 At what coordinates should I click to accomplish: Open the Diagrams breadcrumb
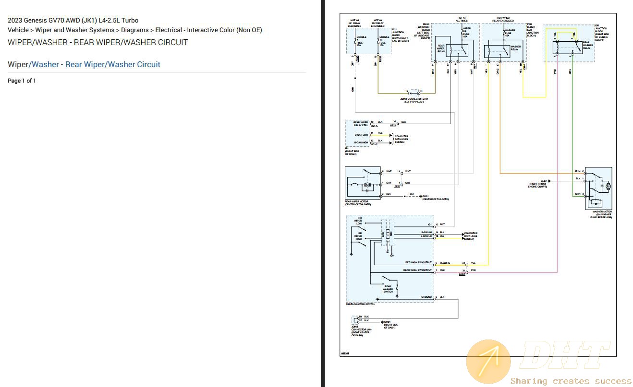coord(134,30)
